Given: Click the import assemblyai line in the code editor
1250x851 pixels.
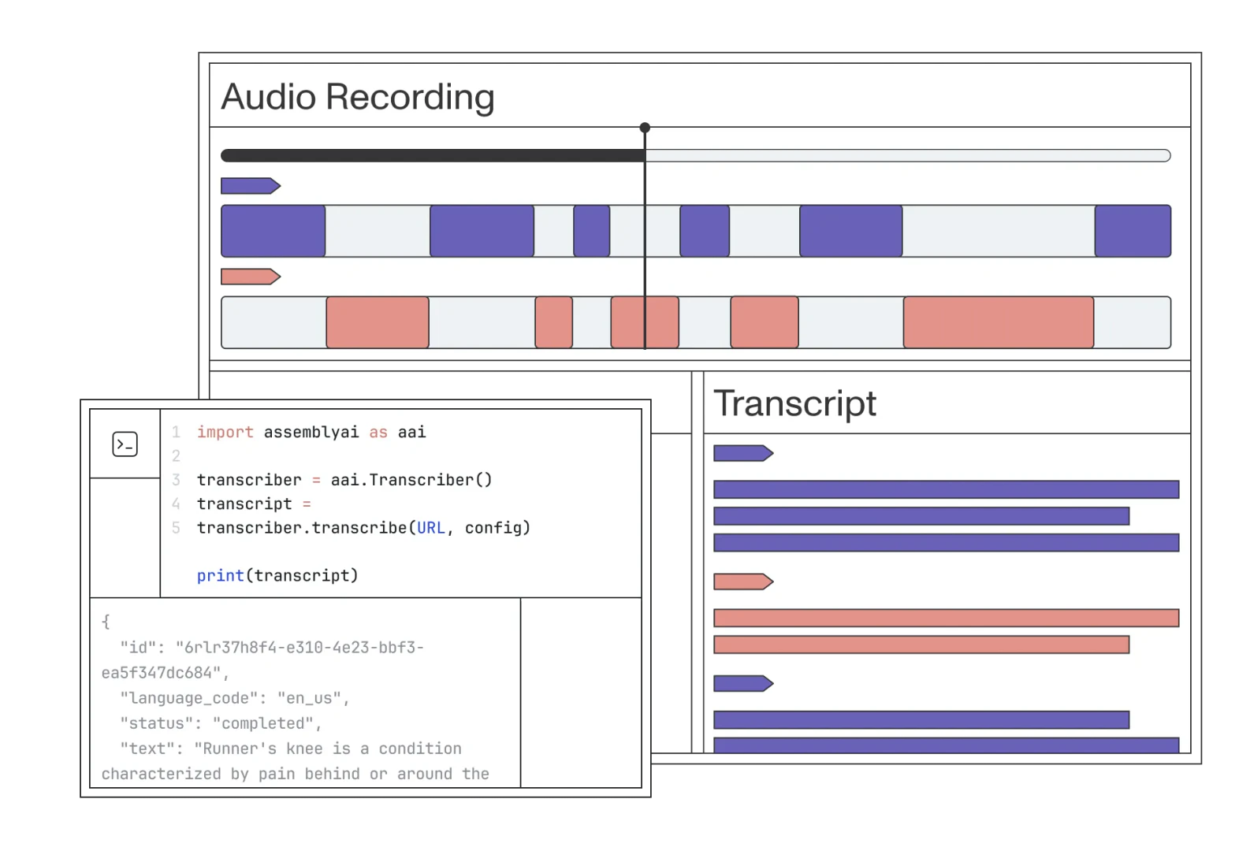Looking at the screenshot, I should point(311,433).
